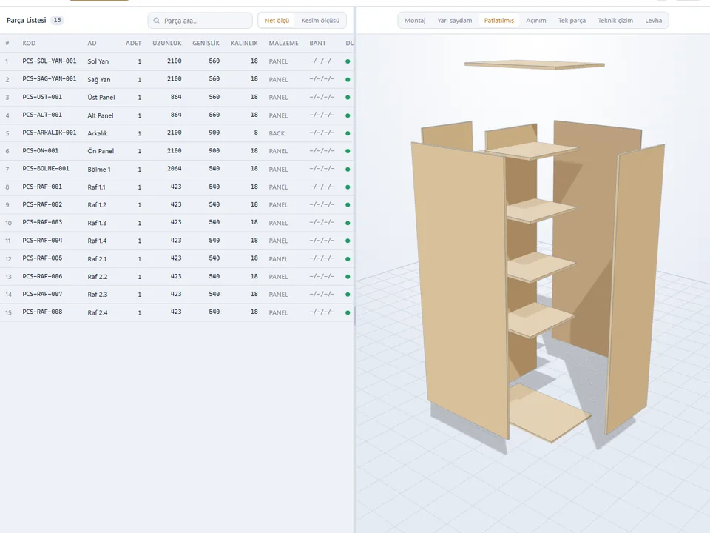The height and width of the screenshot is (533, 710).
Task: Sort by the KALINLIK column header
Action: click(x=244, y=43)
